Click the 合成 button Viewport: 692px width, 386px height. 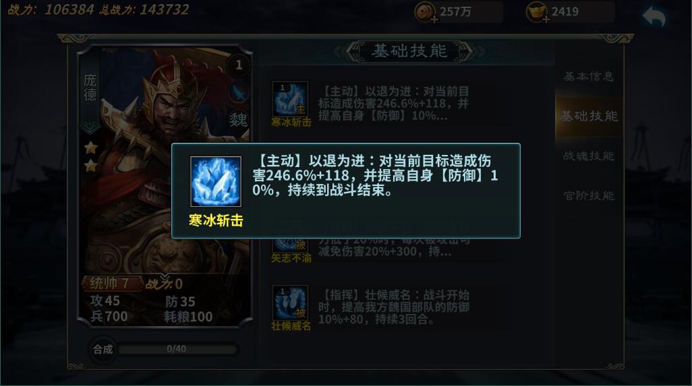[x=103, y=350]
